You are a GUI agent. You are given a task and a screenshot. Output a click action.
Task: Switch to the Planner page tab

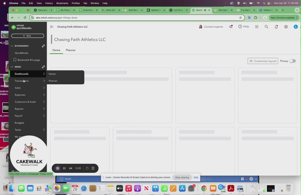coord(71,50)
